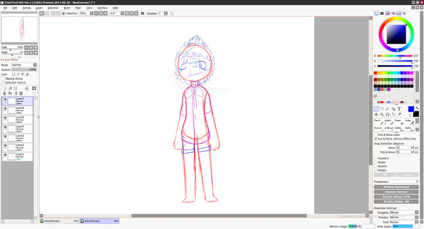Hide Layer1 using its eye icon
The height and width of the screenshot is (229, 424).
pyautogui.click(x=5, y=155)
